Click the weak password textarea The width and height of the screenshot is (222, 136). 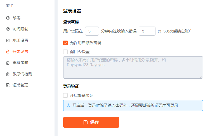[x=133, y=67]
